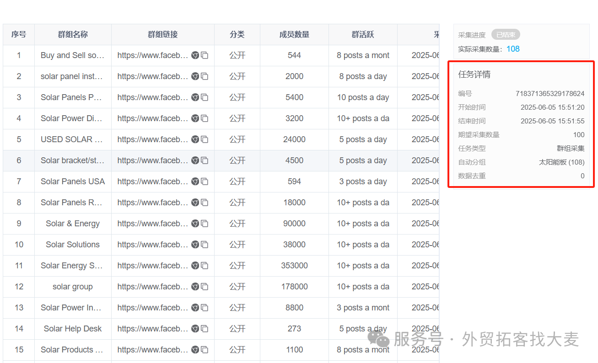Open Solar Products … link in browser
The image size is (598, 363).
[x=195, y=350]
